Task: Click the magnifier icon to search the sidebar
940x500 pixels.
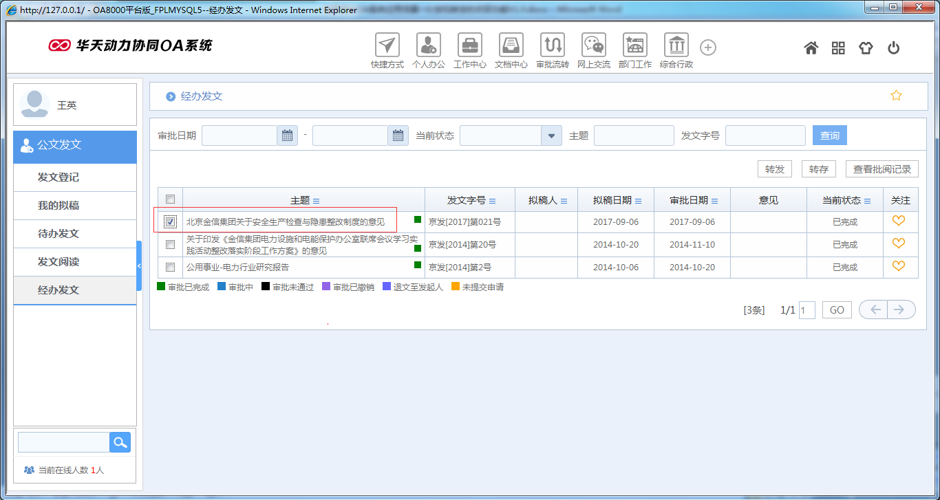Action: point(120,442)
